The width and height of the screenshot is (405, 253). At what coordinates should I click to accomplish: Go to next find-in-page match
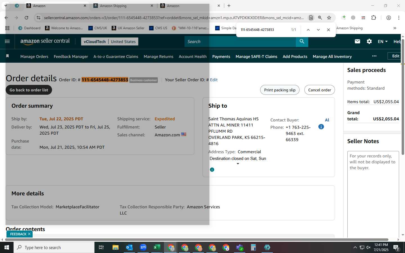click(x=318, y=30)
